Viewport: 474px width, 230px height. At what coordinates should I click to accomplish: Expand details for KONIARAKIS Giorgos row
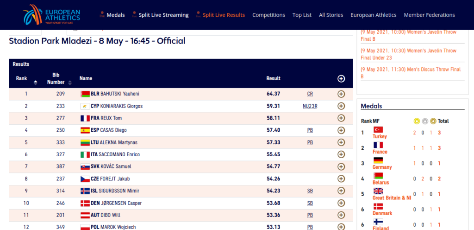(x=341, y=106)
